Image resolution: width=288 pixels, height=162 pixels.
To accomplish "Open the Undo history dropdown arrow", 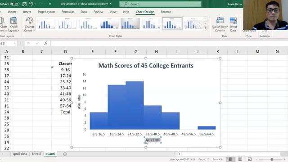I will point(35,4).
